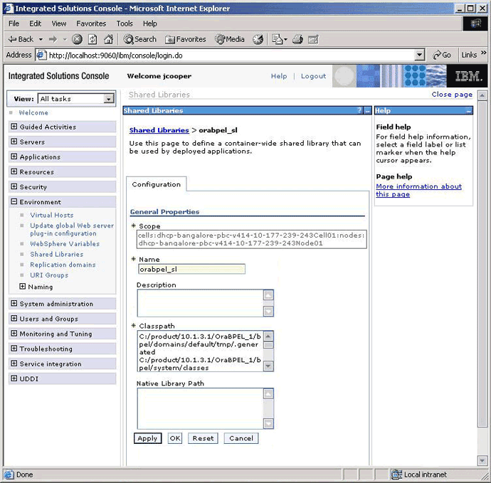Click the Stop loading icon
This screenshot has width=491, height=483.
pyautogui.click(x=77, y=39)
